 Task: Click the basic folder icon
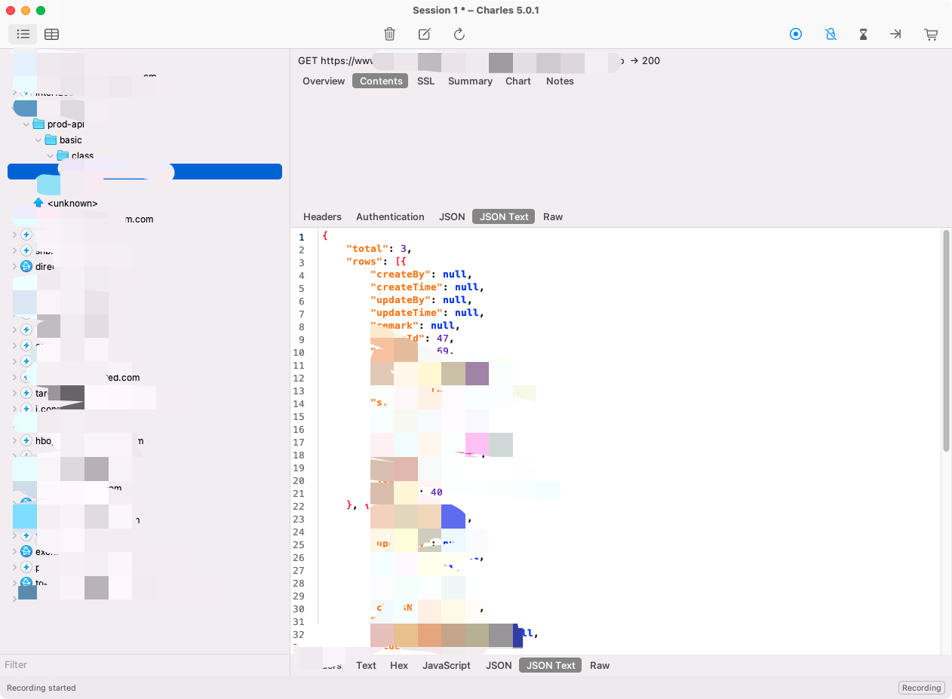51,139
